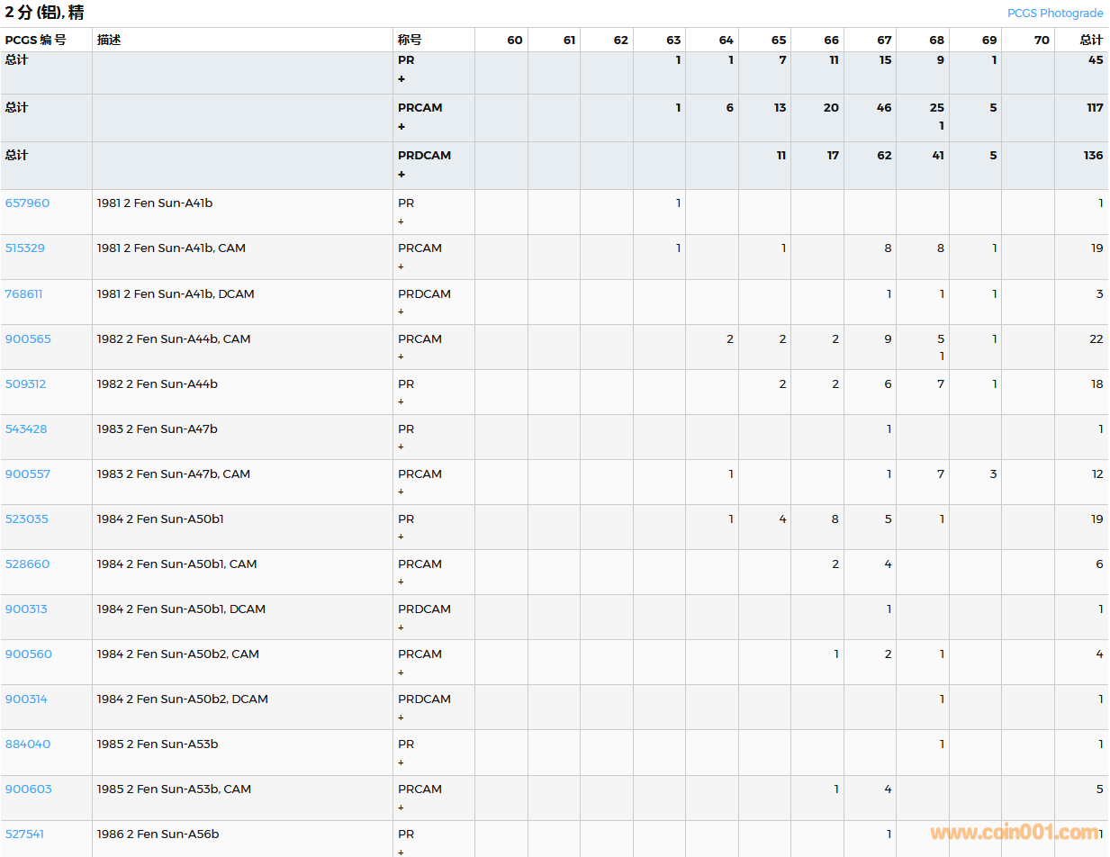Screen dimensions: 1110x857
Task: Select PCGS number 900565 link
Action: pyautogui.click(x=28, y=339)
